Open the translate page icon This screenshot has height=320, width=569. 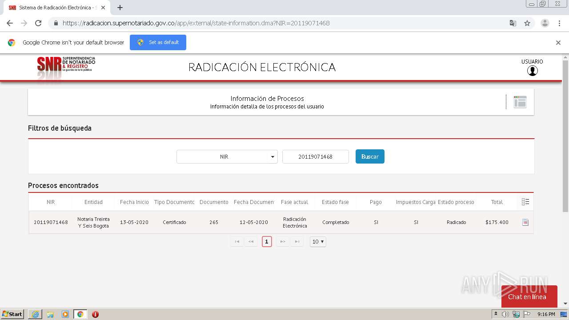pyautogui.click(x=513, y=23)
